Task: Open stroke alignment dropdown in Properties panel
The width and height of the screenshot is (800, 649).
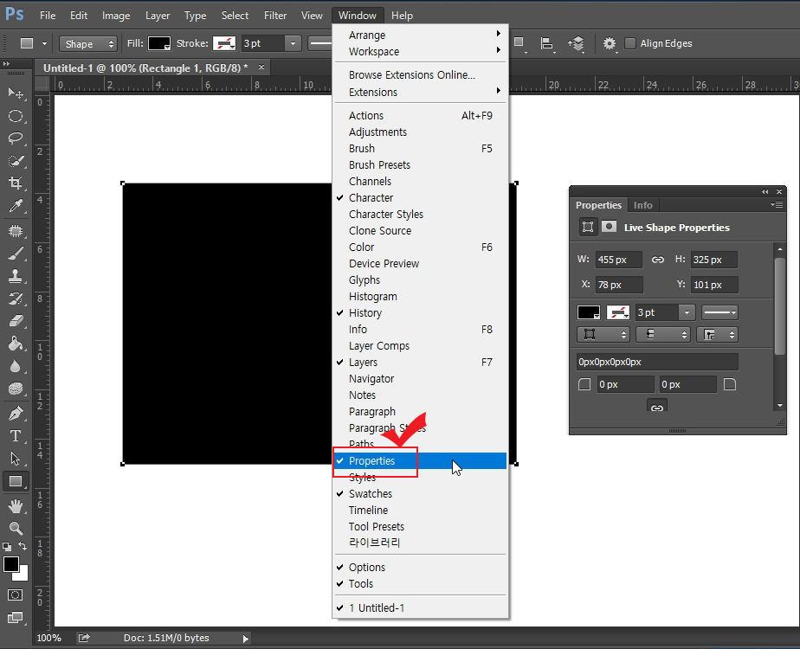Action: [x=603, y=335]
